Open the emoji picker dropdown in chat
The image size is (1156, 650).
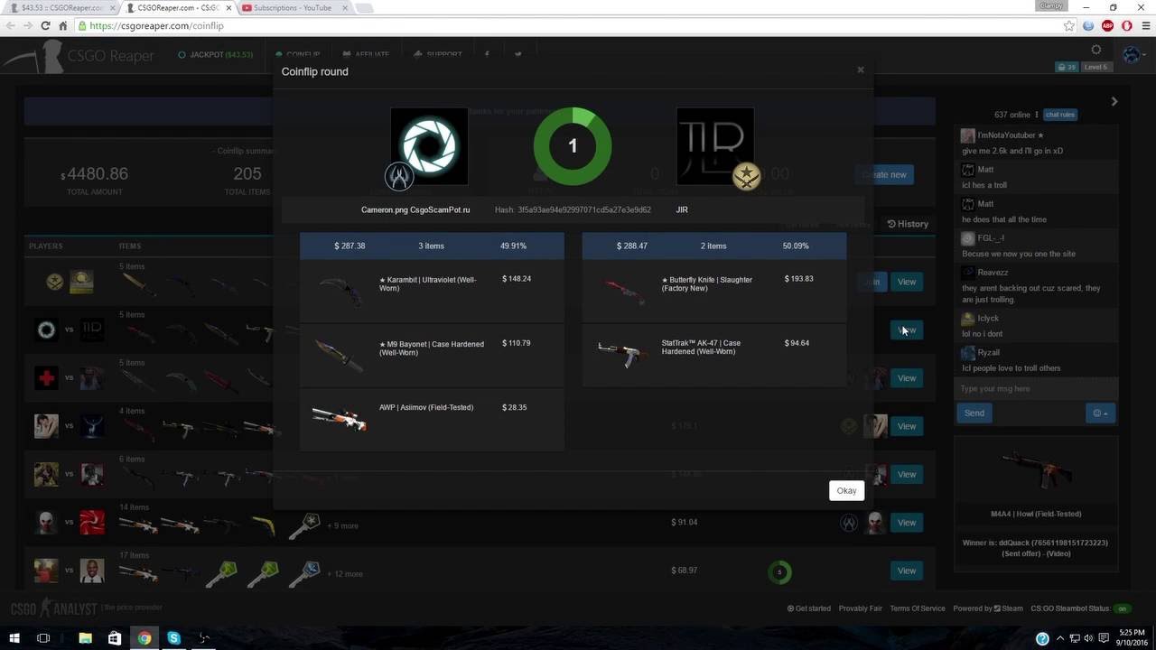tap(1100, 413)
